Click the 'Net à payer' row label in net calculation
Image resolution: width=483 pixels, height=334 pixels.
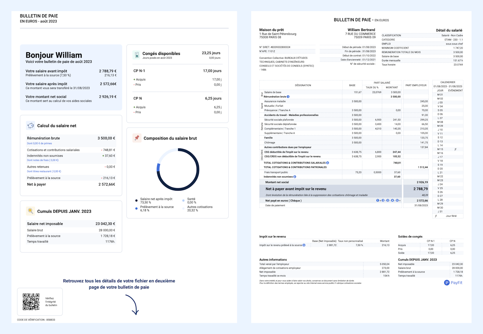tap(36, 184)
